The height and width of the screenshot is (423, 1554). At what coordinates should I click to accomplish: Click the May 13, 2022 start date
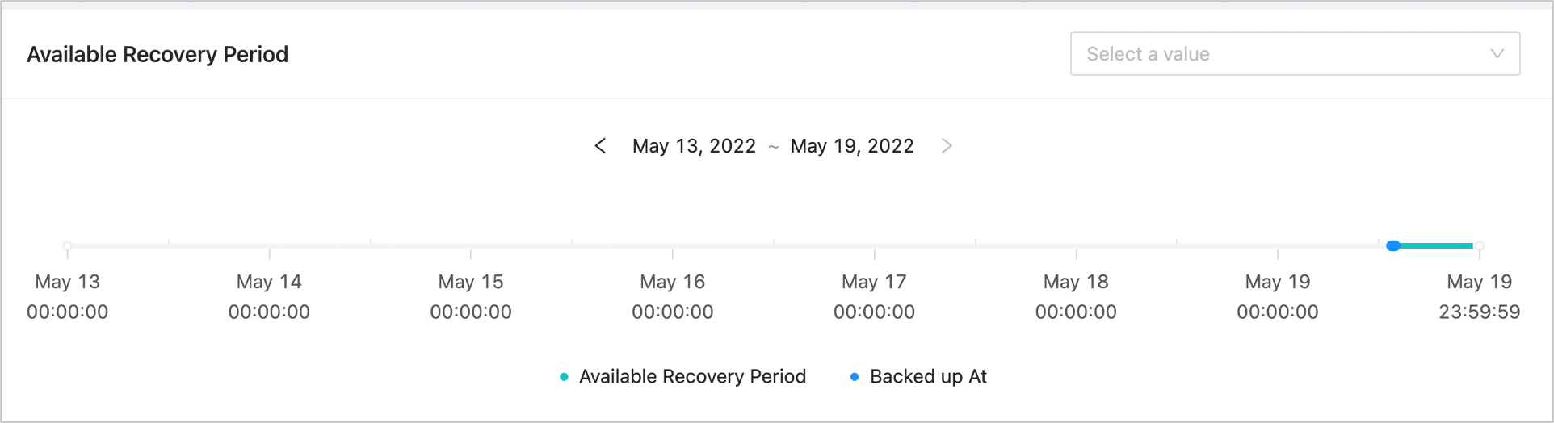(x=694, y=146)
